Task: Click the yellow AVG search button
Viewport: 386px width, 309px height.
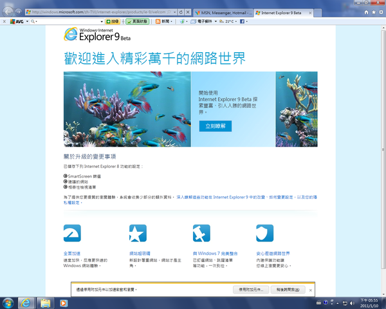Action: [x=113, y=21]
